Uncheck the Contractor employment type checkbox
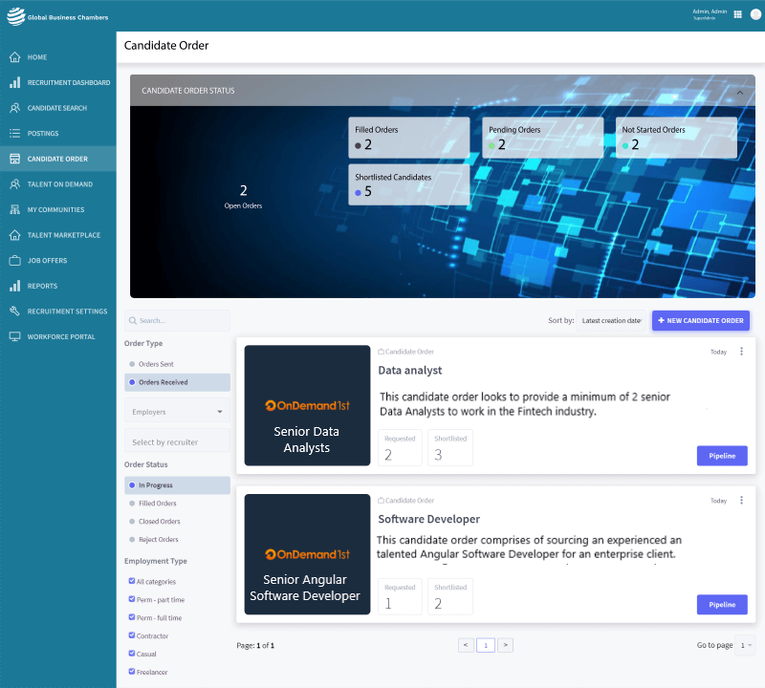 (x=132, y=635)
